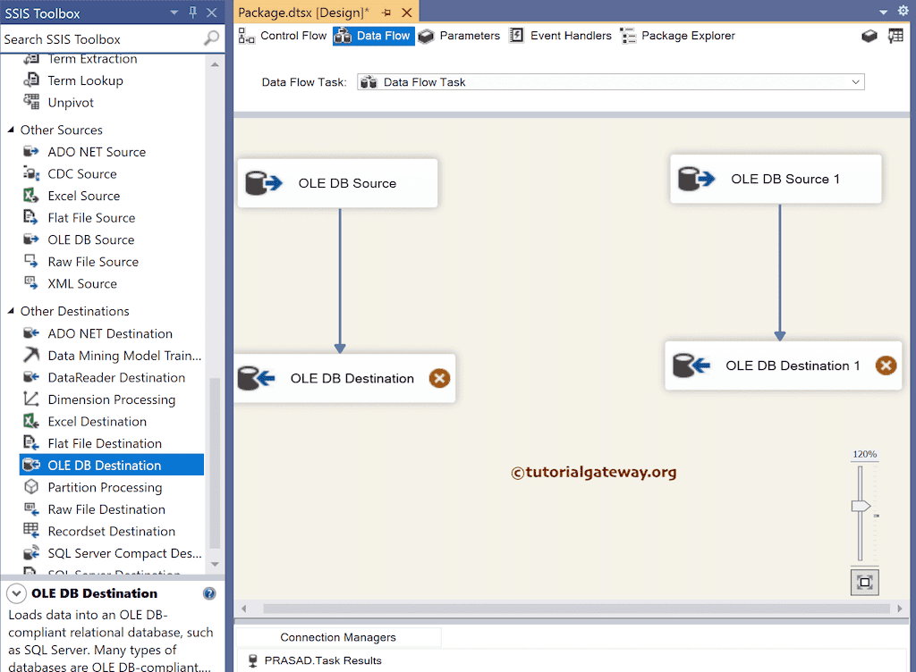Open SSIS Toolbox window options dropdown
Screen dimensions: 916x672
point(174,13)
